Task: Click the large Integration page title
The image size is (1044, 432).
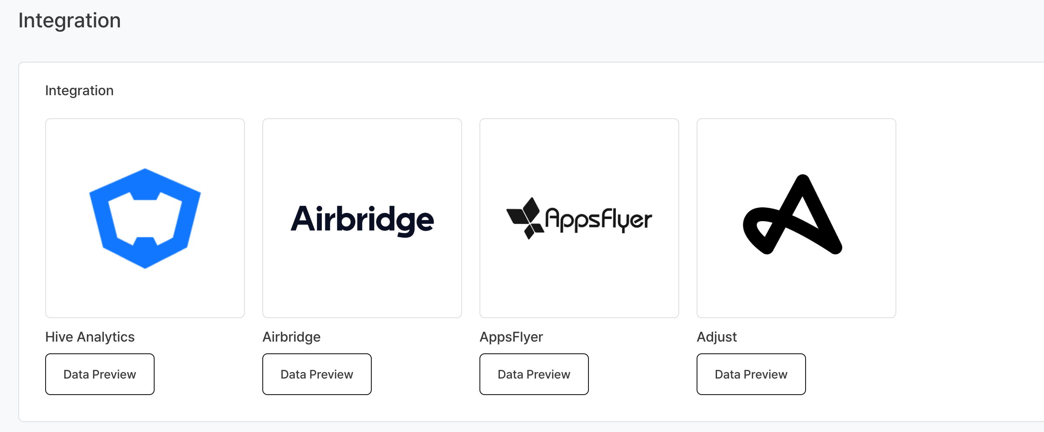Action: 69,20
